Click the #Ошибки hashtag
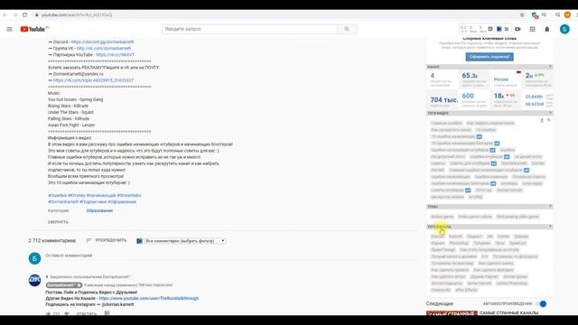This screenshot has width=578, height=325. point(57,195)
